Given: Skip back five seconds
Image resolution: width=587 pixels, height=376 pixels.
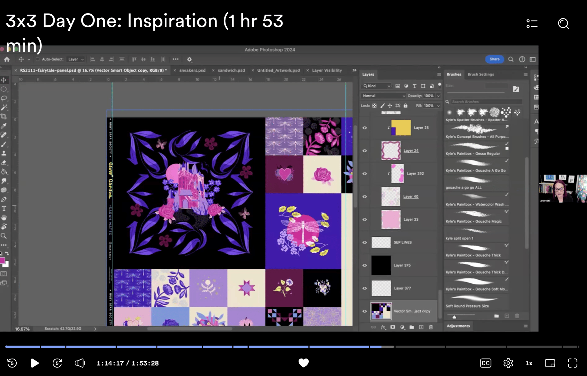Looking at the screenshot, I should (x=12, y=363).
